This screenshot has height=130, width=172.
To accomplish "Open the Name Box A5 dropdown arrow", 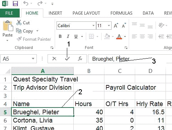I will pos(33,59).
